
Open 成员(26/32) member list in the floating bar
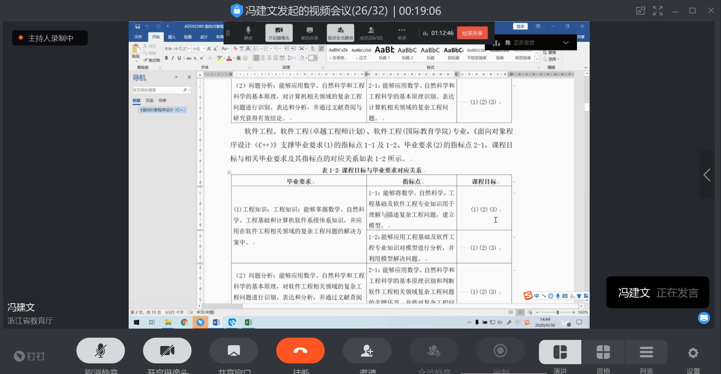coord(371,33)
